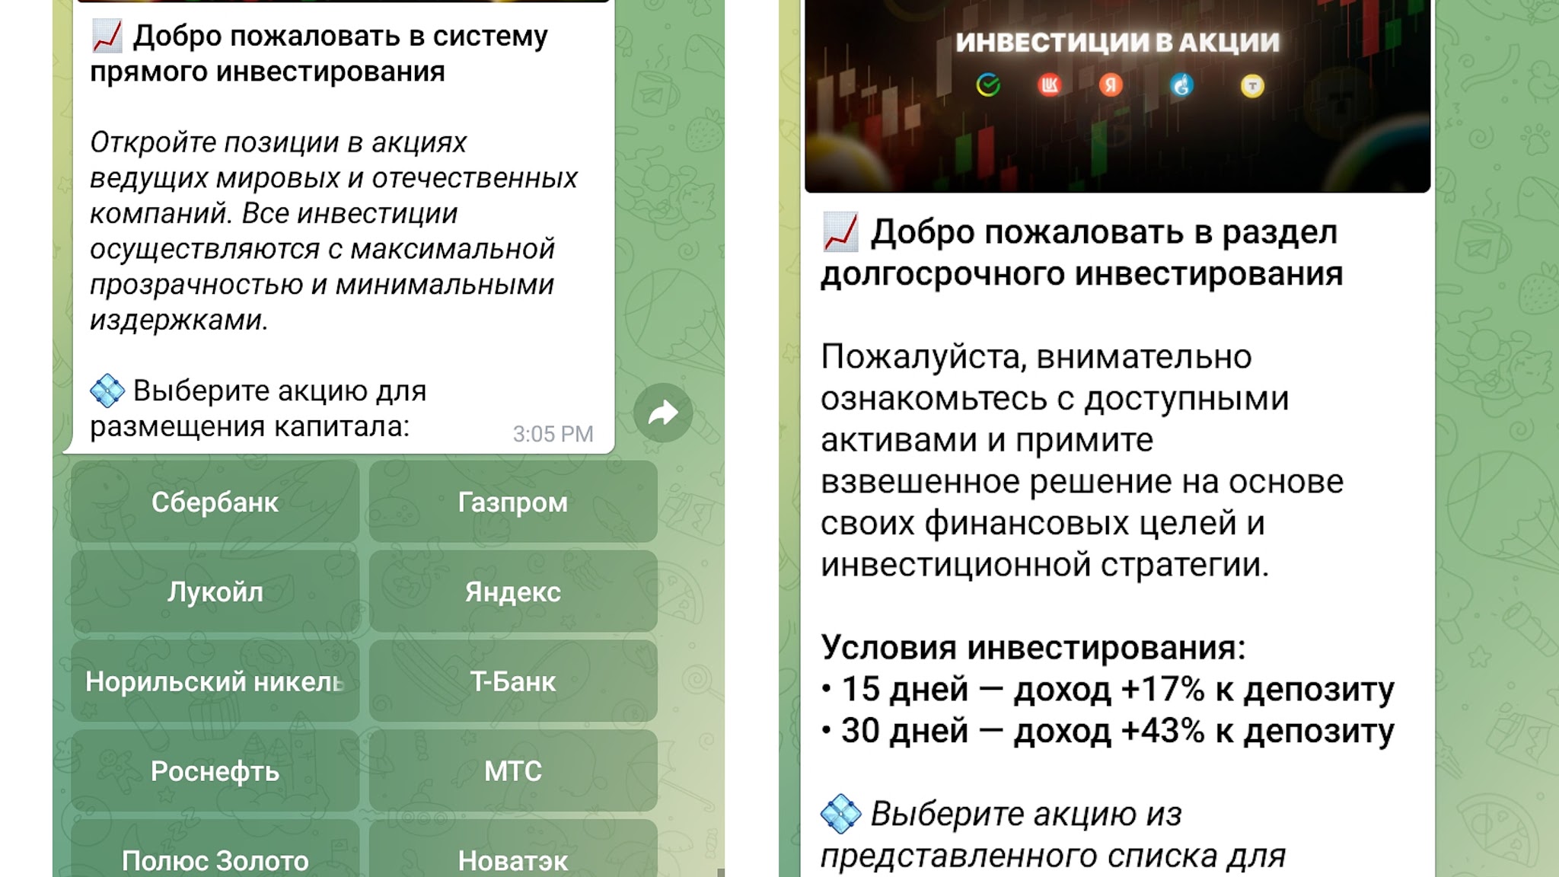The width and height of the screenshot is (1559, 877).
Task: Select the МТС stock button
Action: click(513, 771)
